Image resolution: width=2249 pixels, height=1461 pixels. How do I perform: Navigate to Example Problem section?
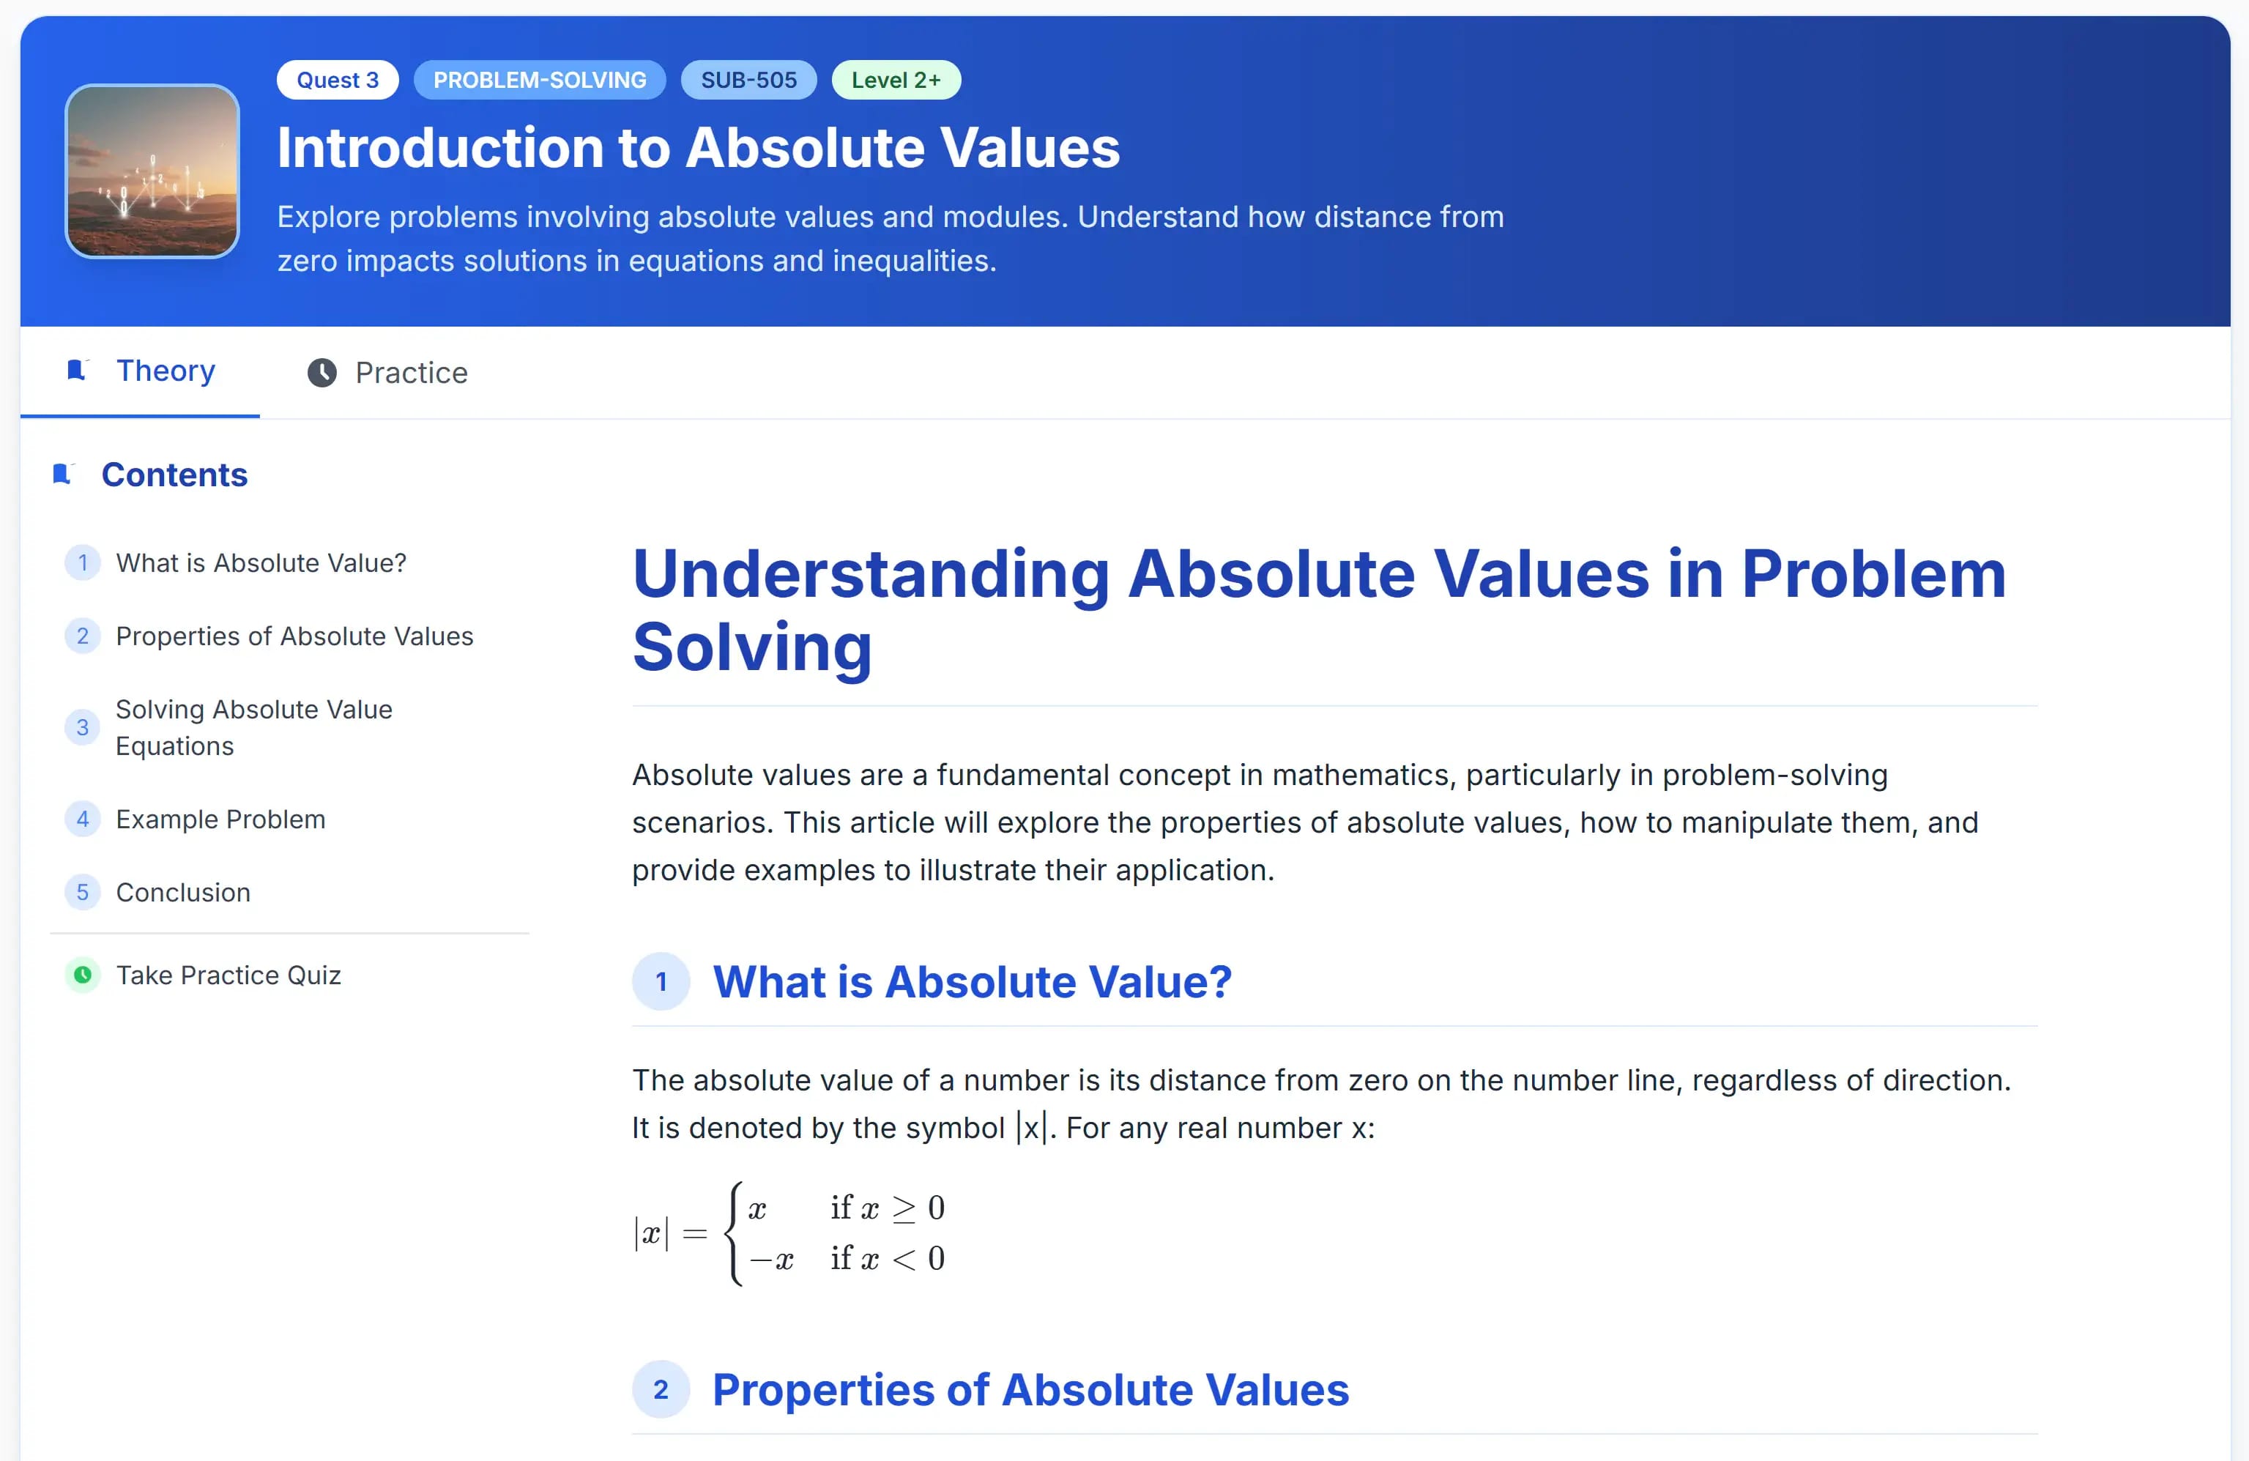click(x=220, y=819)
